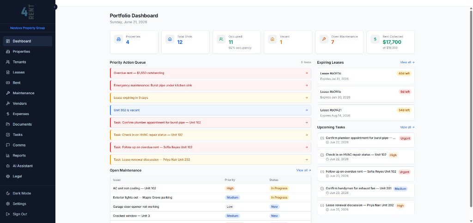
Task: Click the Settings gear icon
Action: [8, 204]
